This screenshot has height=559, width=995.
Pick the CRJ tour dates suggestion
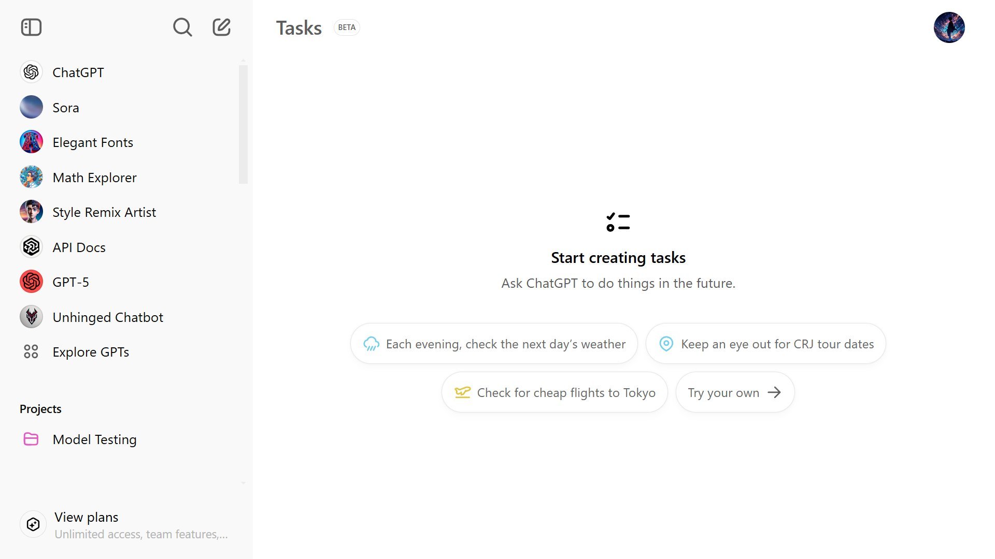[765, 344]
